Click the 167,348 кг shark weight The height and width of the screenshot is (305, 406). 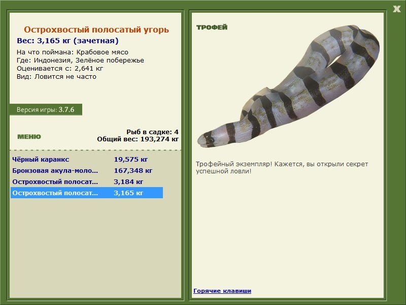pos(133,170)
